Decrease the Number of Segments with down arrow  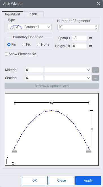click(x=96, y=28)
